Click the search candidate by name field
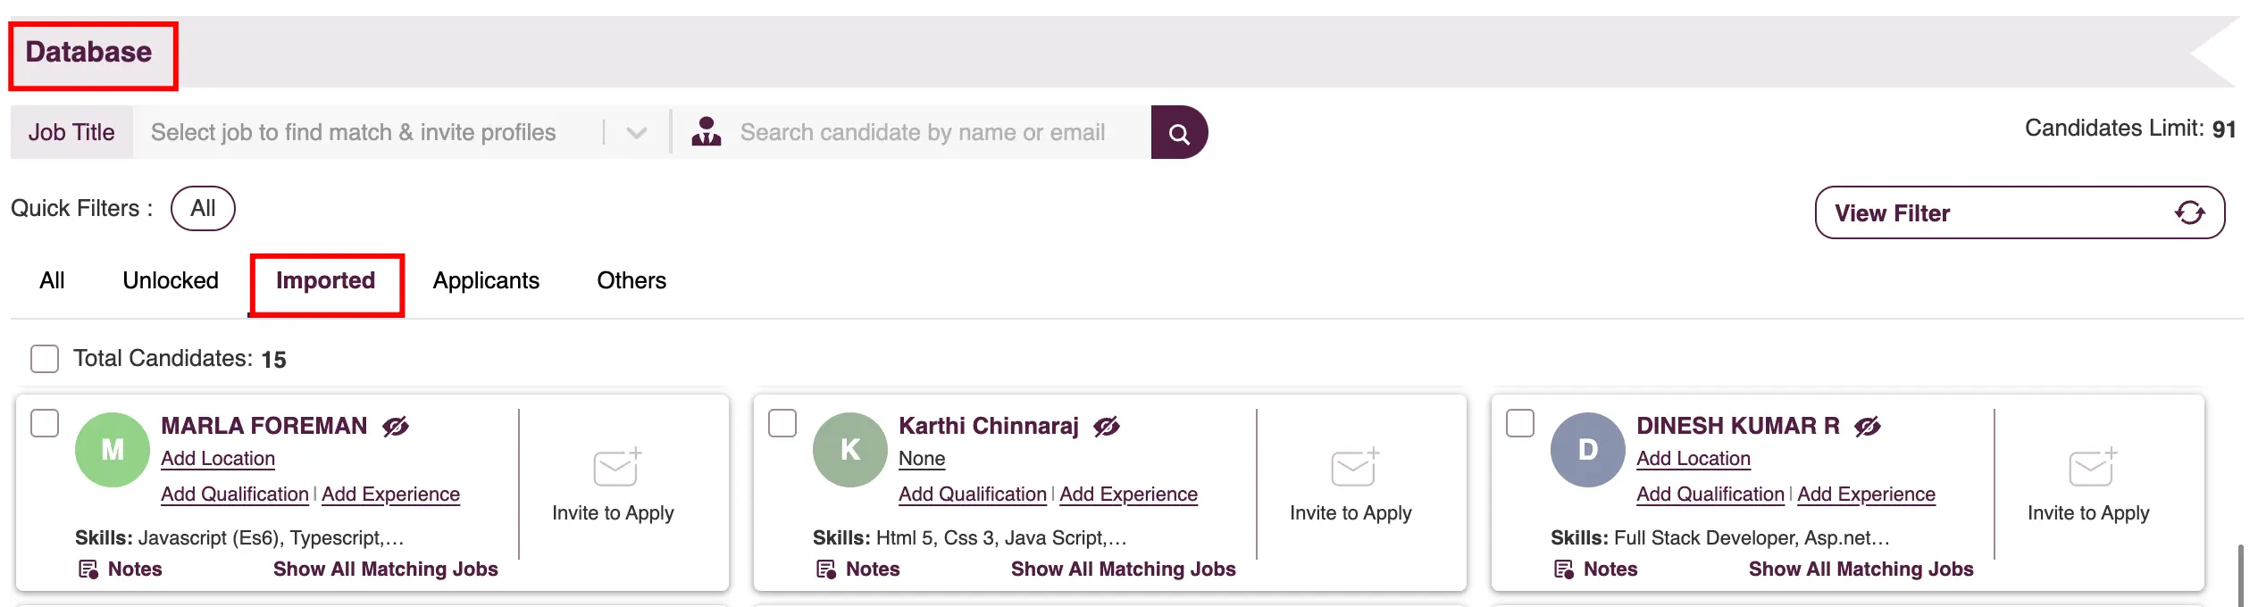 point(938,133)
